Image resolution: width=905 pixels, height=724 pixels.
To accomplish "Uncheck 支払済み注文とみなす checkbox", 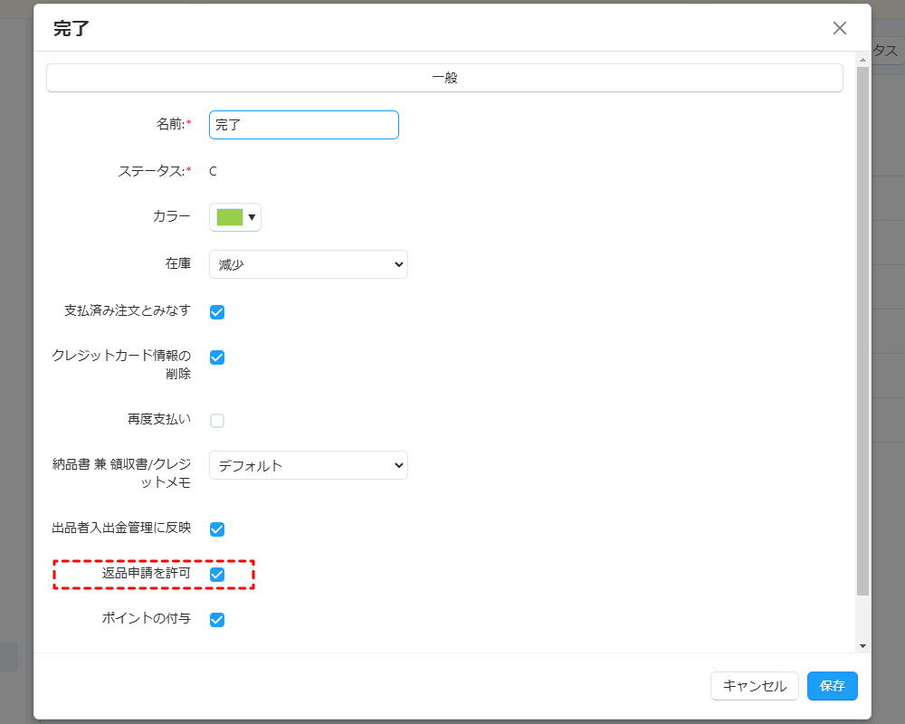I will (x=217, y=311).
